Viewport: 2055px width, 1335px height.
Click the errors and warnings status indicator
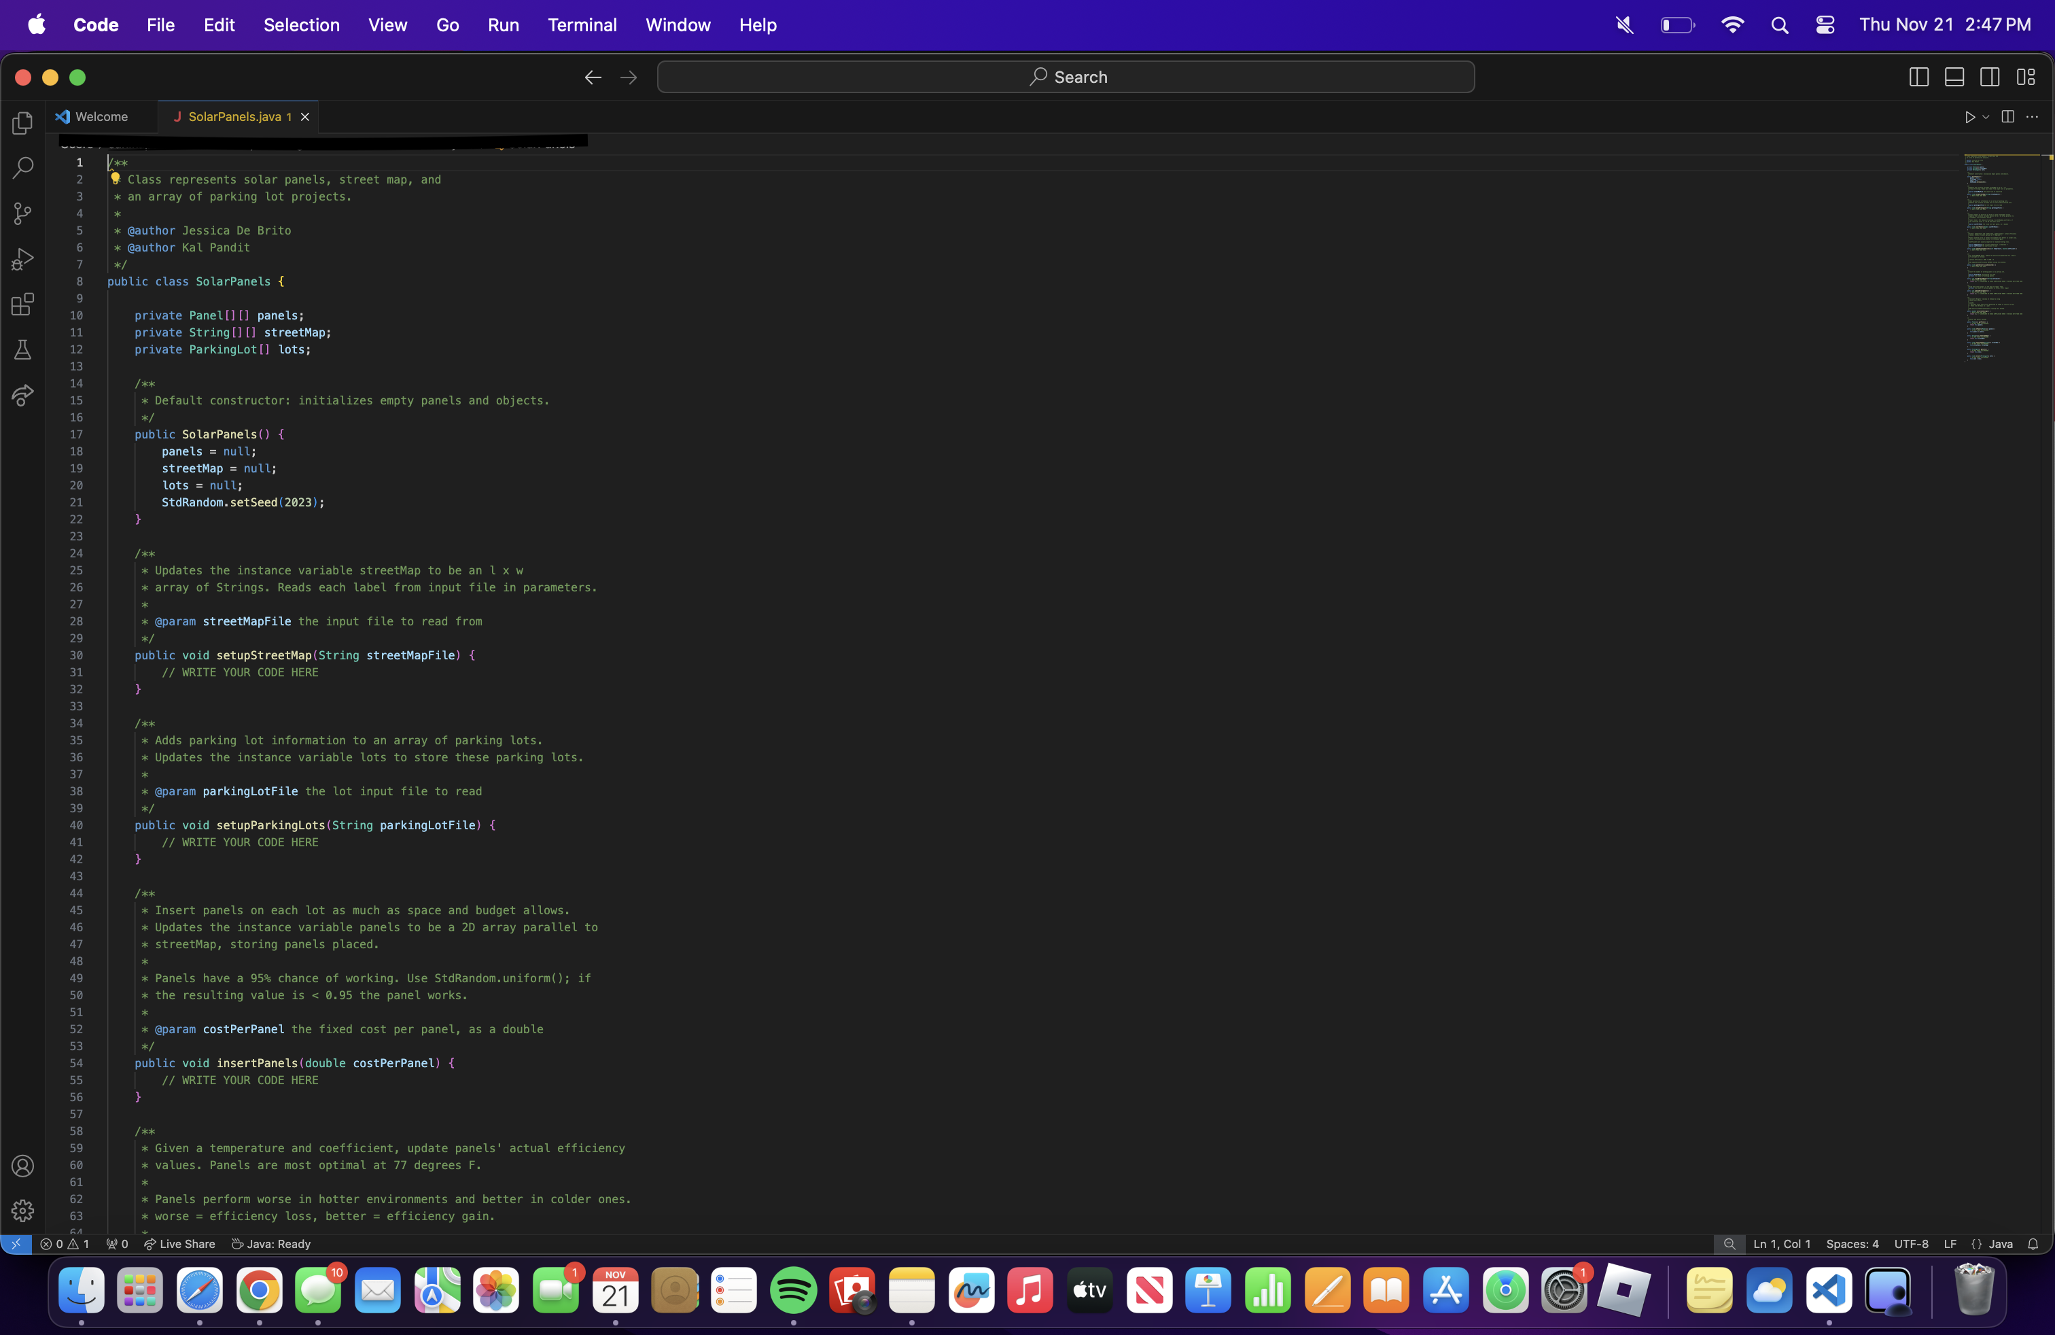(x=65, y=1243)
